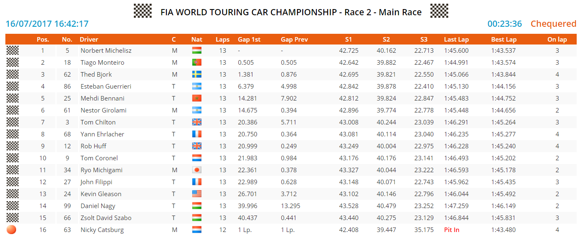Click the Chequered race status label

[553, 24]
